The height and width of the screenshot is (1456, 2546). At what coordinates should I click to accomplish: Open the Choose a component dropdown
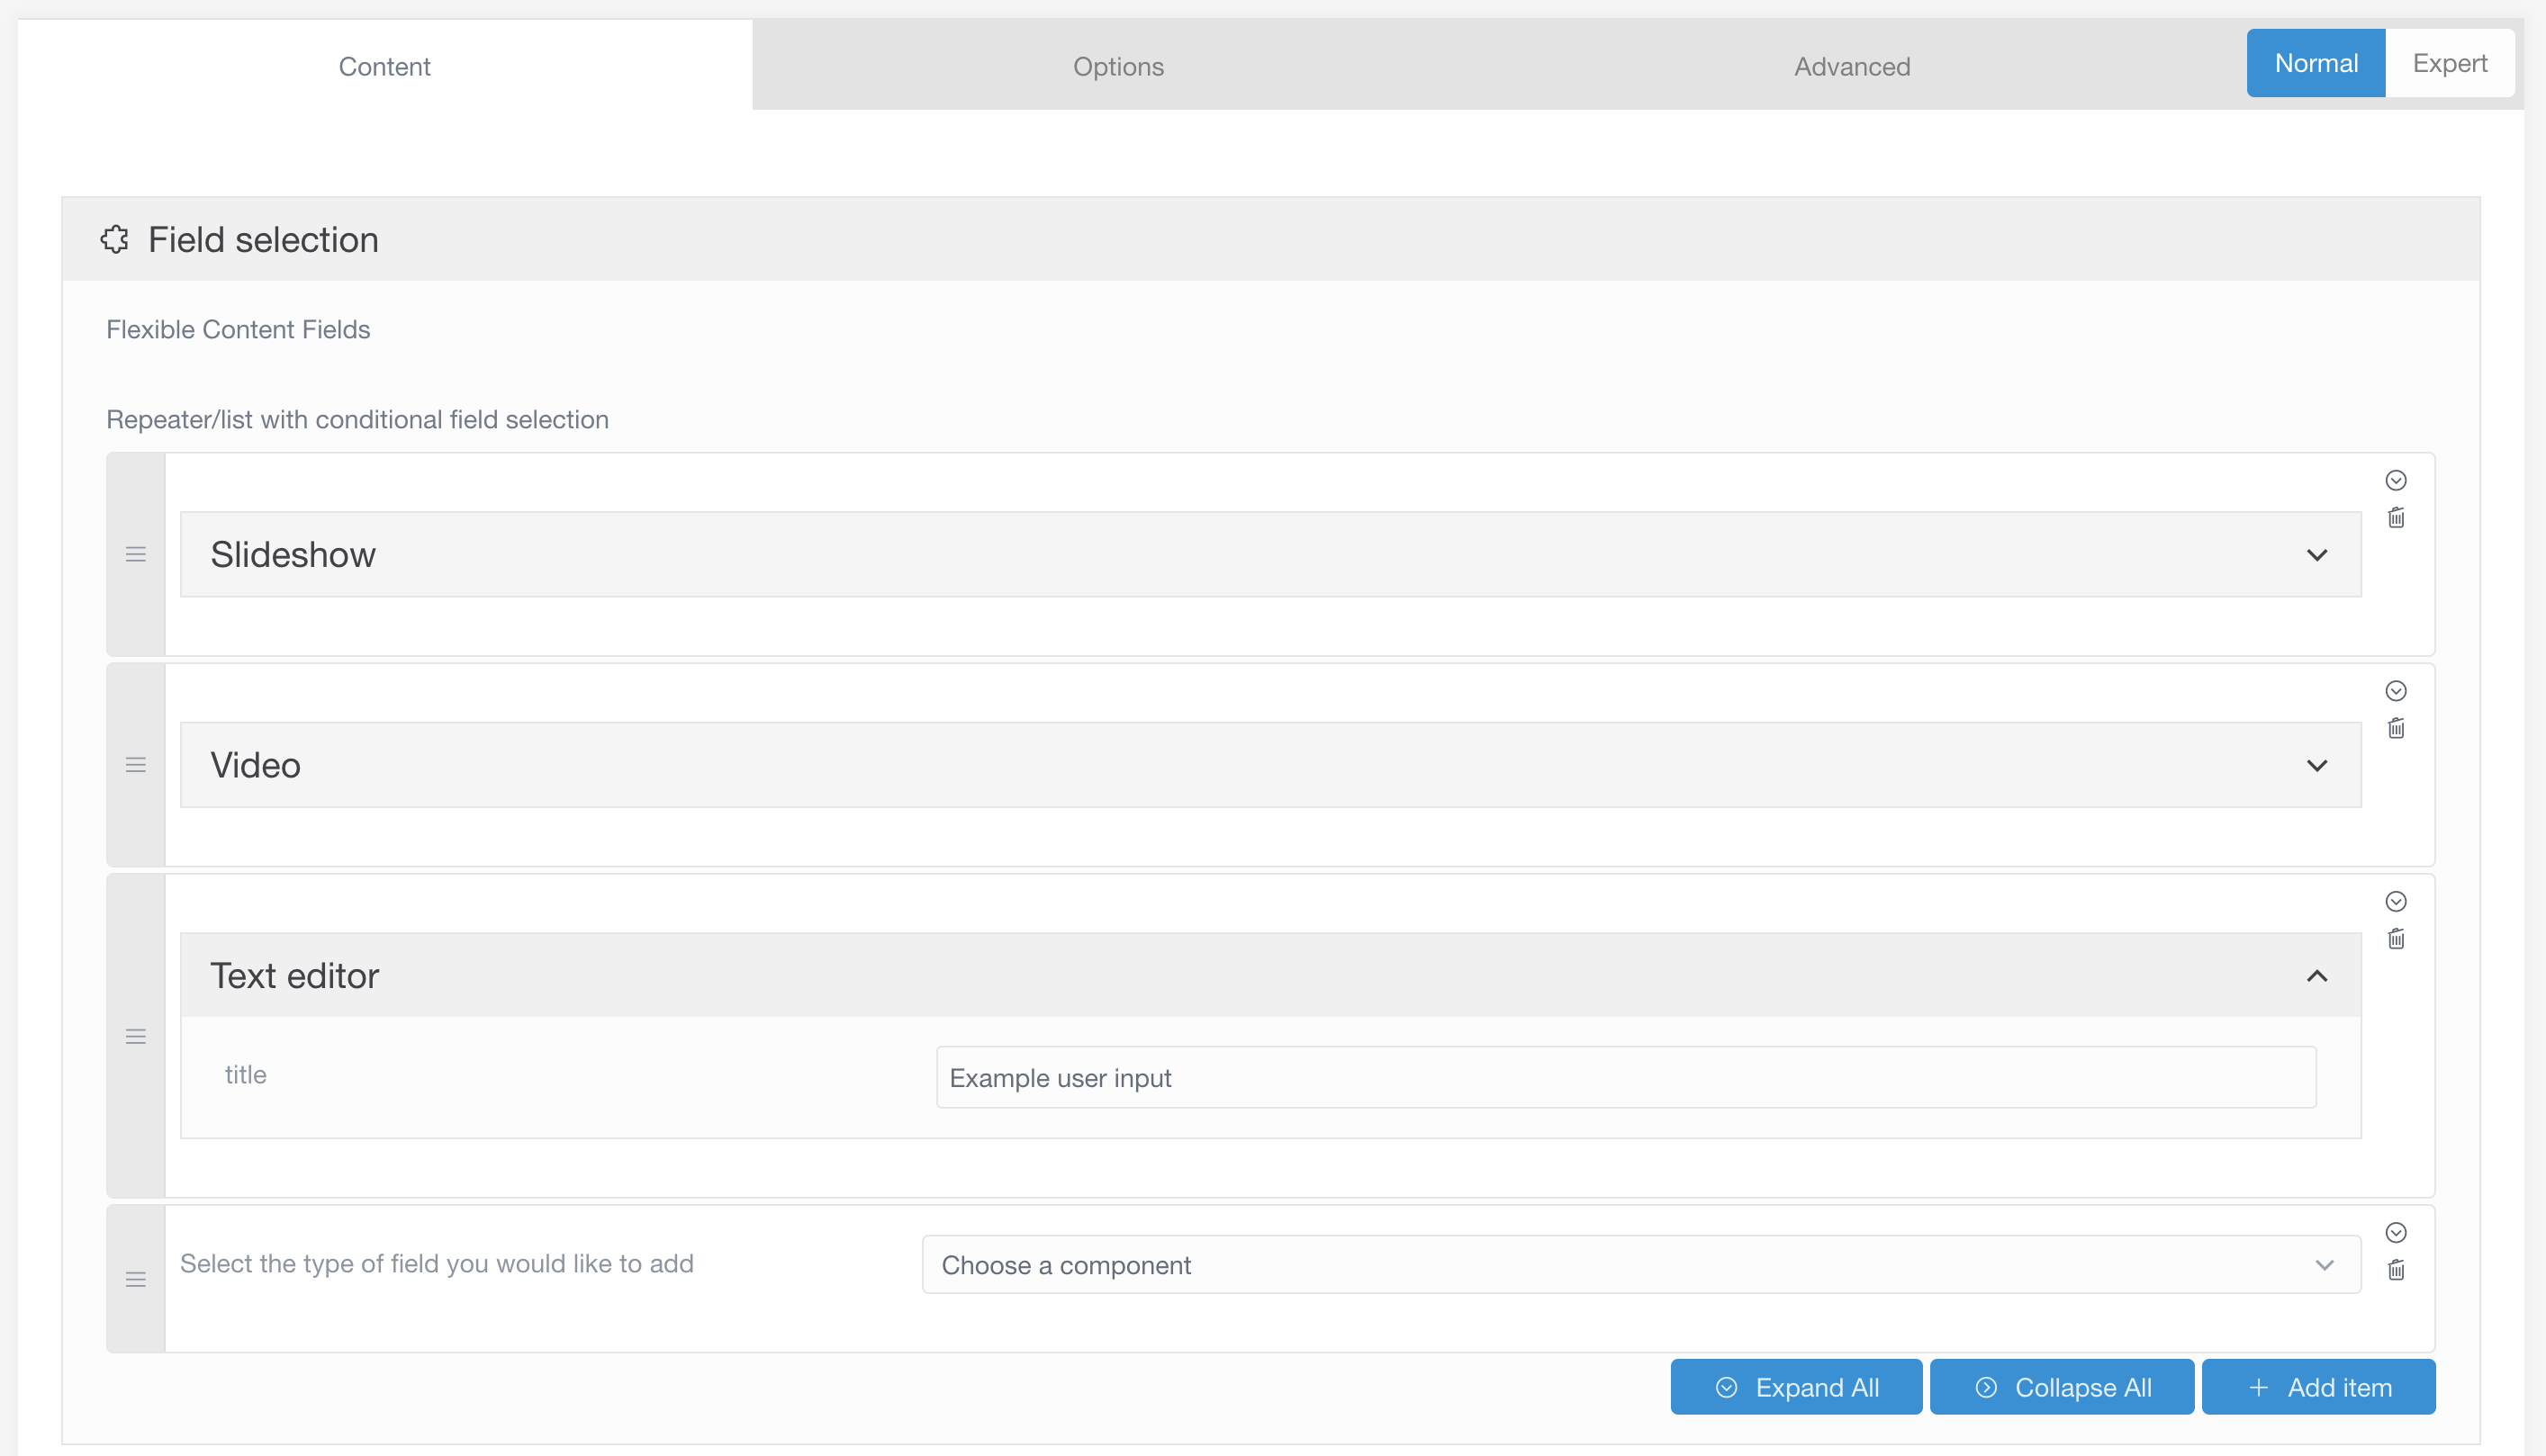[x=1640, y=1265]
